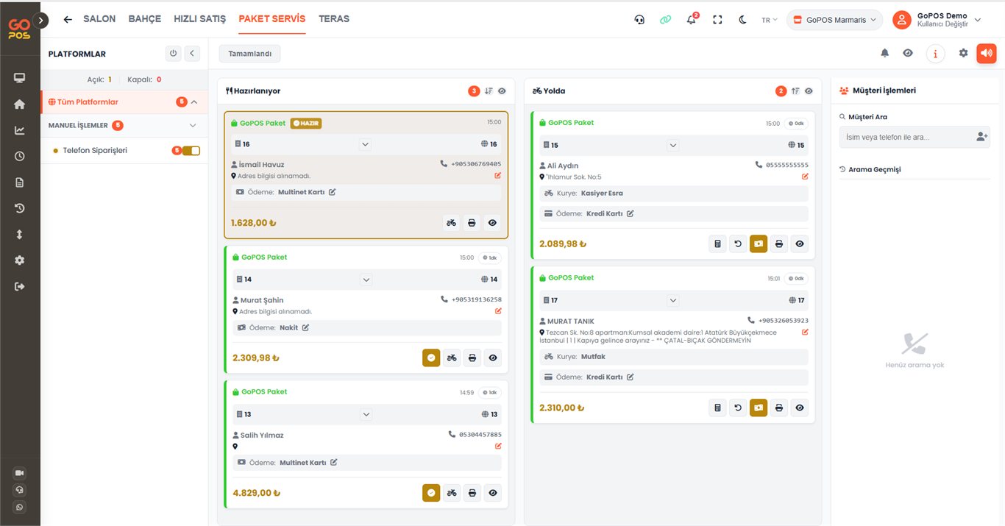Viewport: 1005px width, 526px height.
Task: Toggle visibility of Yolda column
Action: [x=809, y=91]
